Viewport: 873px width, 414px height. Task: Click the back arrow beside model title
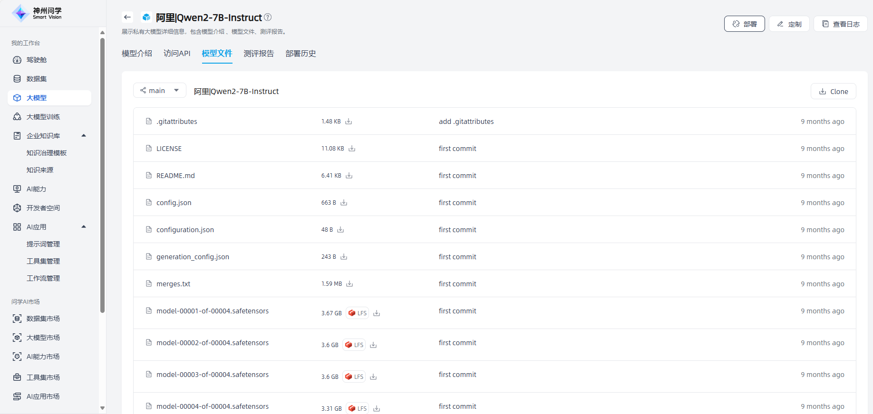[127, 18]
